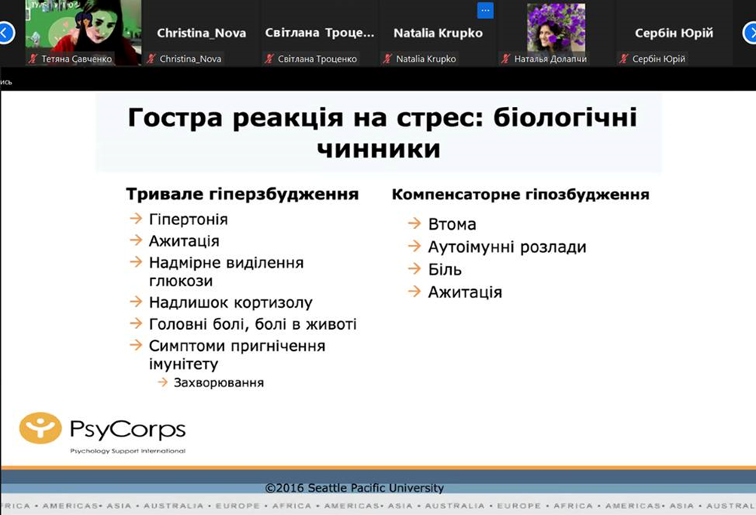Click the 'Надлишок кортизолу' bullet on the slide
This screenshot has width=756, height=515.
[230, 303]
